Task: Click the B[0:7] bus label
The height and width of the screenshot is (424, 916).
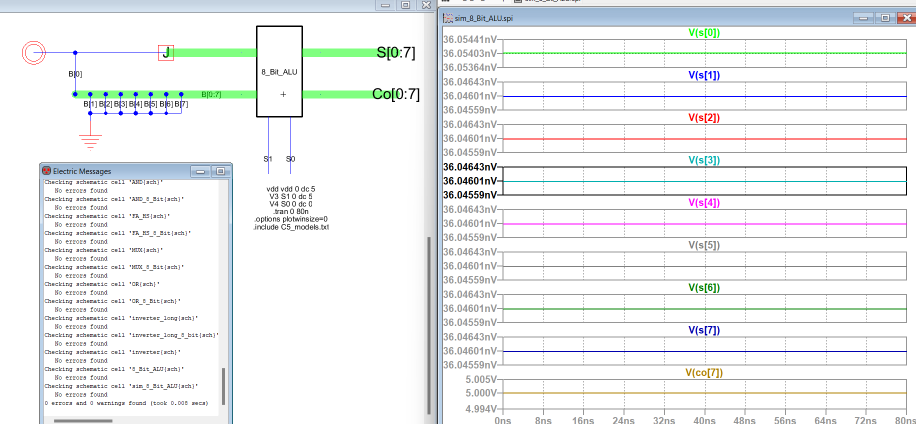Action: pyautogui.click(x=211, y=94)
